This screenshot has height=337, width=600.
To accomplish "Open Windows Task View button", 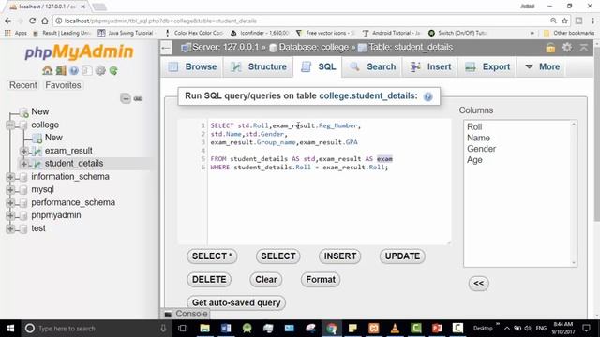I will click(x=183, y=329).
